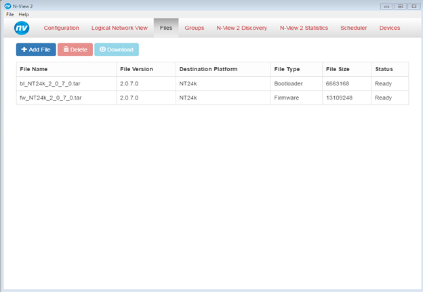Click the N-View nv logo icon
The height and width of the screenshot is (292, 423).
point(22,28)
